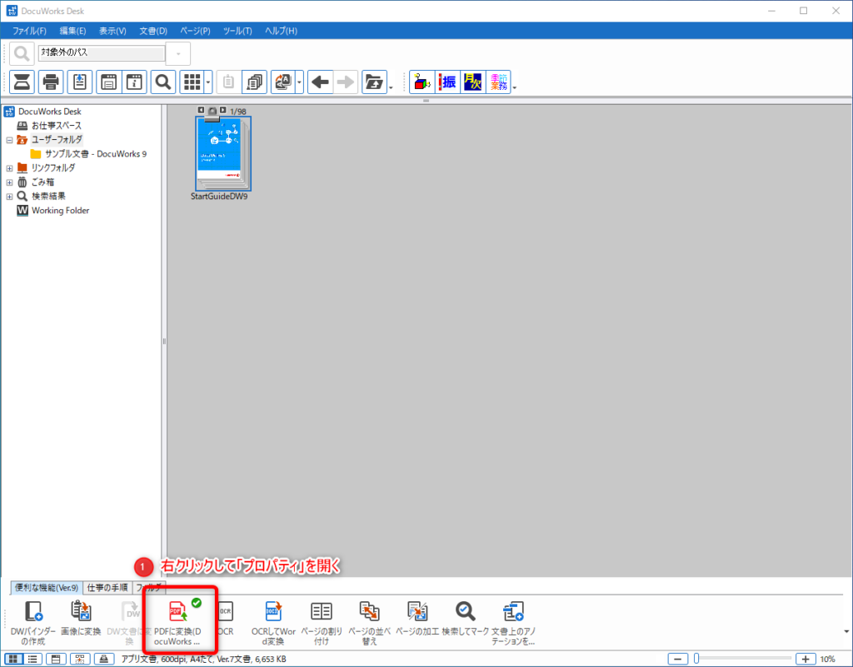Switch to thumbnail view in status bar
This screenshot has width=853, height=667.
(x=14, y=659)
